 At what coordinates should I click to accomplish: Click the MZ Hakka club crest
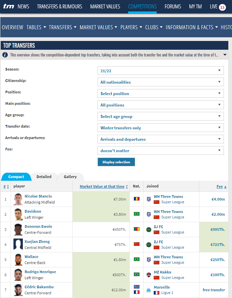(149, 275)
